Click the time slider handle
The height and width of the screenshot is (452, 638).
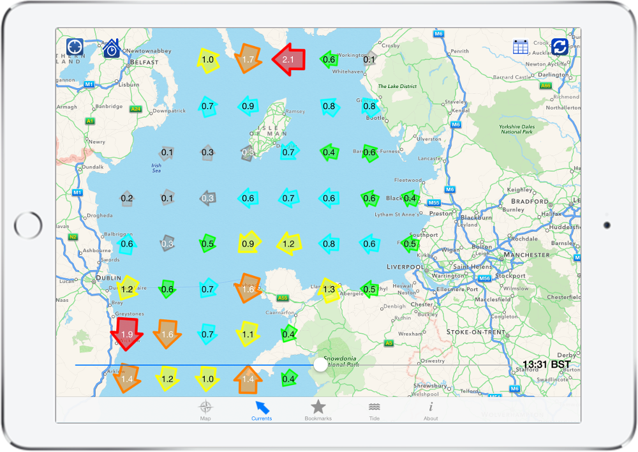point(320,365)
